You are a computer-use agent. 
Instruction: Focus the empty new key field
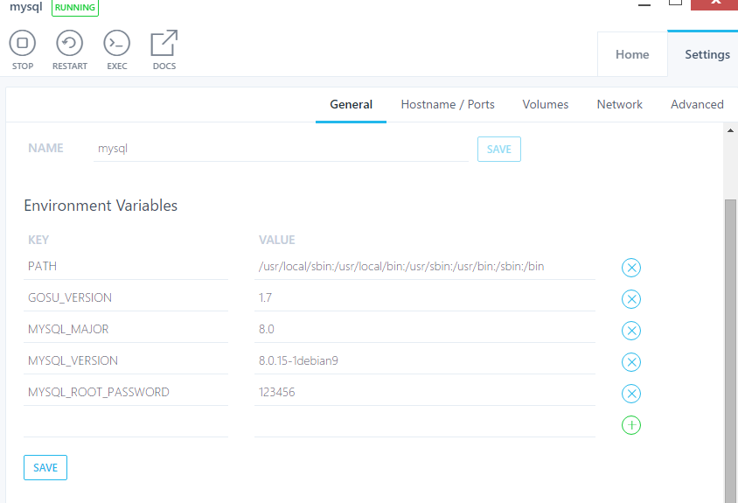126,424
